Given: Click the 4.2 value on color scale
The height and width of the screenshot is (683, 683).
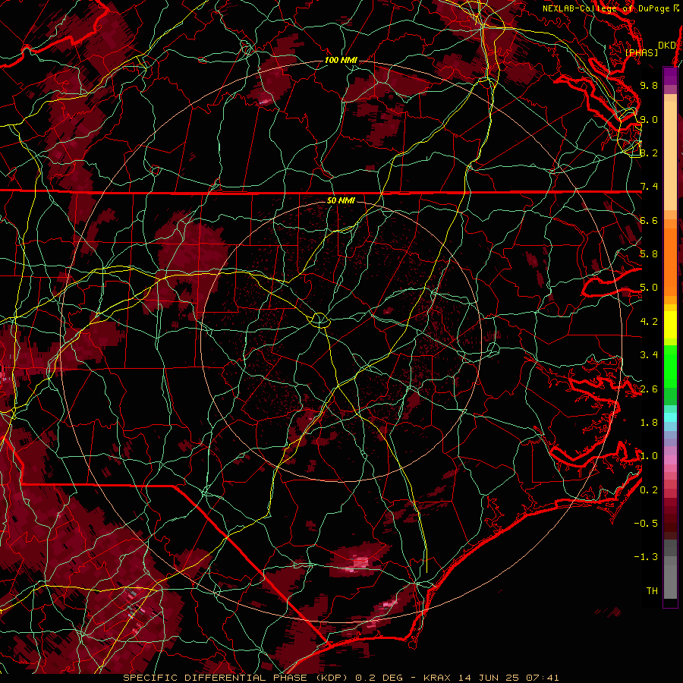Looking at the screenshot, I should [649, 322].
